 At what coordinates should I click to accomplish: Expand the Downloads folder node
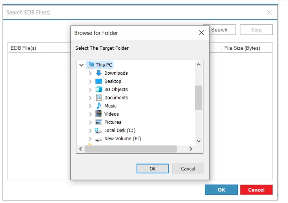point(90,73)
